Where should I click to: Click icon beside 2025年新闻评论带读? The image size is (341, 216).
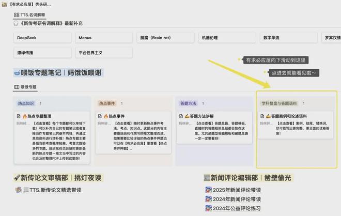click(x=209, y=190)
